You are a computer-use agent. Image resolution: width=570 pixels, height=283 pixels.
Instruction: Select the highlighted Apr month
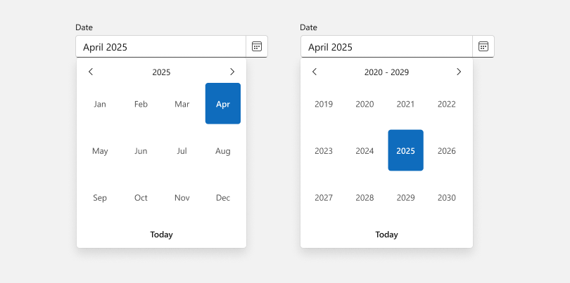223,104
